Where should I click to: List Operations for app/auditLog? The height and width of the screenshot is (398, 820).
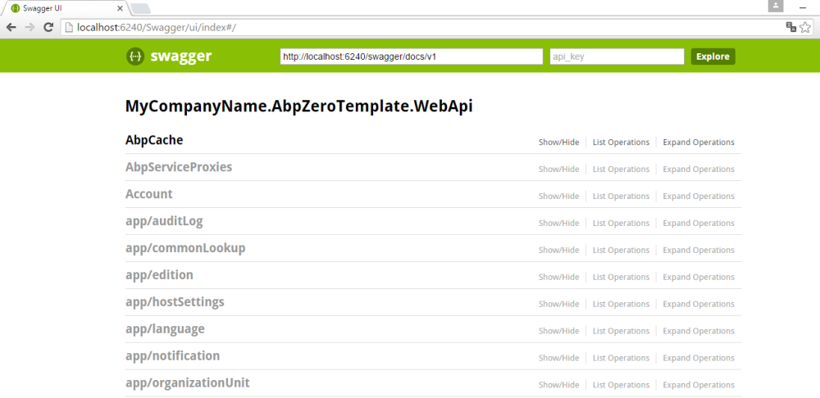(x=621, y=223)
